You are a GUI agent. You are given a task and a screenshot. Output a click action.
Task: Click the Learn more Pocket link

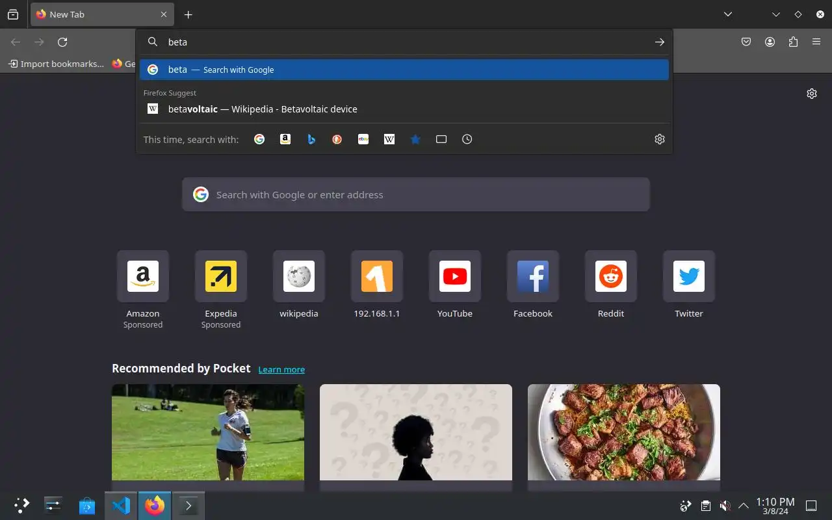click(x=281, y=369)
